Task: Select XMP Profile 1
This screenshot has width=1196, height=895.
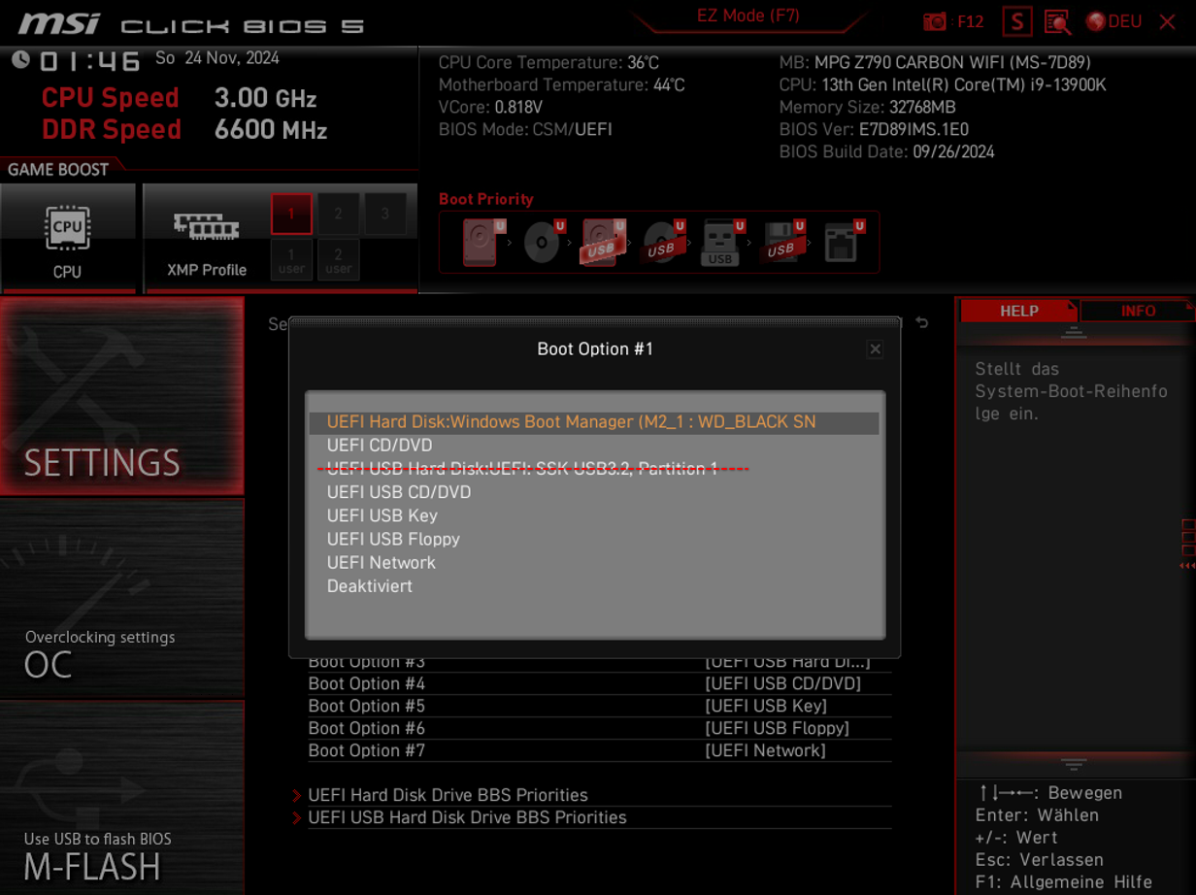Action: (291, 214)
